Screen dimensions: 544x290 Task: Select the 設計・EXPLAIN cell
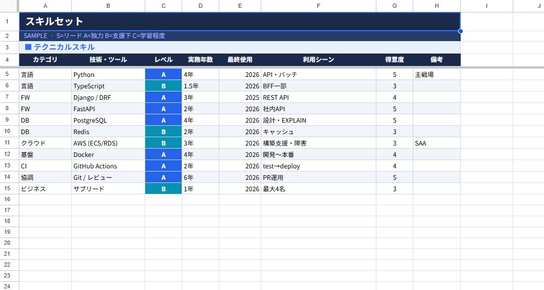[319, 120]
